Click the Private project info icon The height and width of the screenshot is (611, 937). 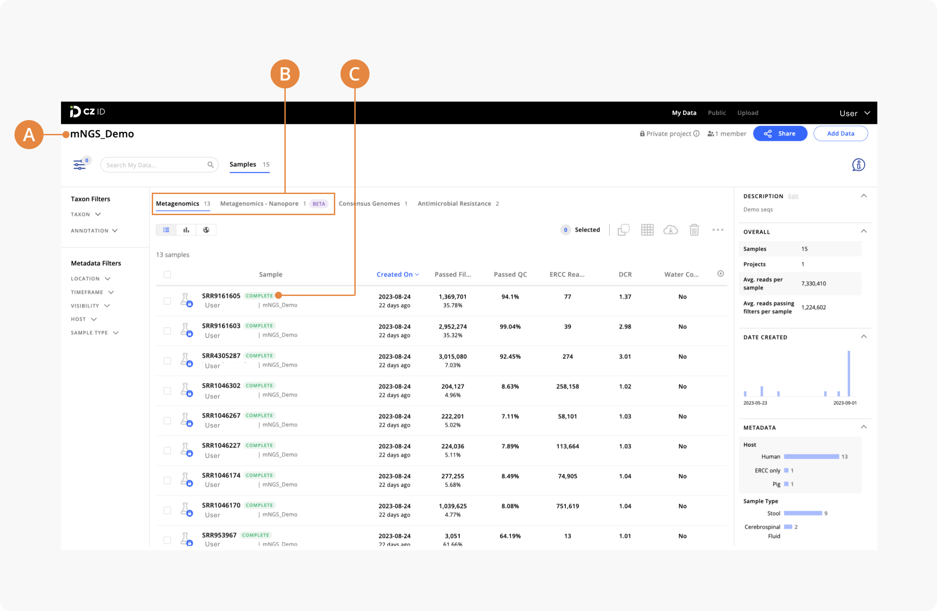coord(696,134)
